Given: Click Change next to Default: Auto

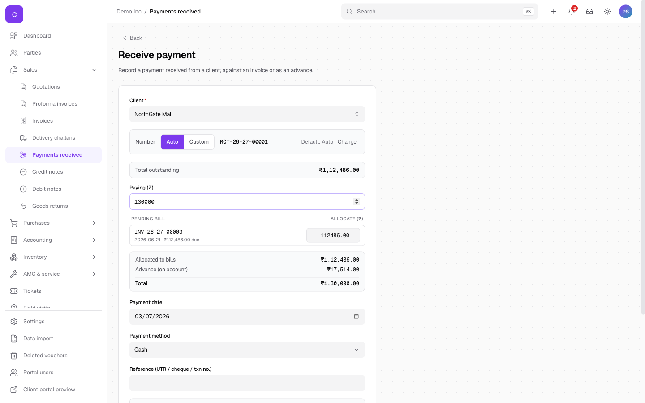Looking at the screenshot, I should [347, 142].
